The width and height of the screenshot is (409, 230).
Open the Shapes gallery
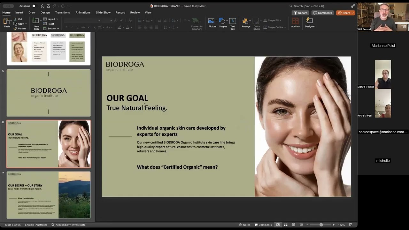(x=223, y=23)
